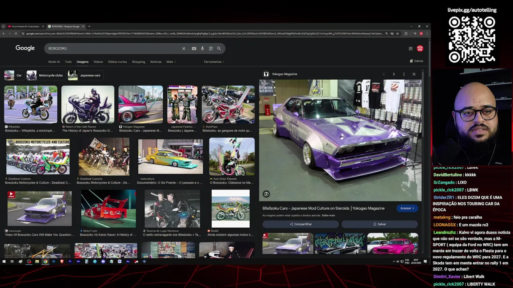Close the image preview panel
The height and width of the screenshot is (288, 513).
point(414,74)
